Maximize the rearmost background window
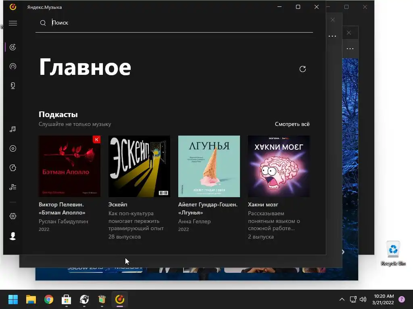 (346, 7)
